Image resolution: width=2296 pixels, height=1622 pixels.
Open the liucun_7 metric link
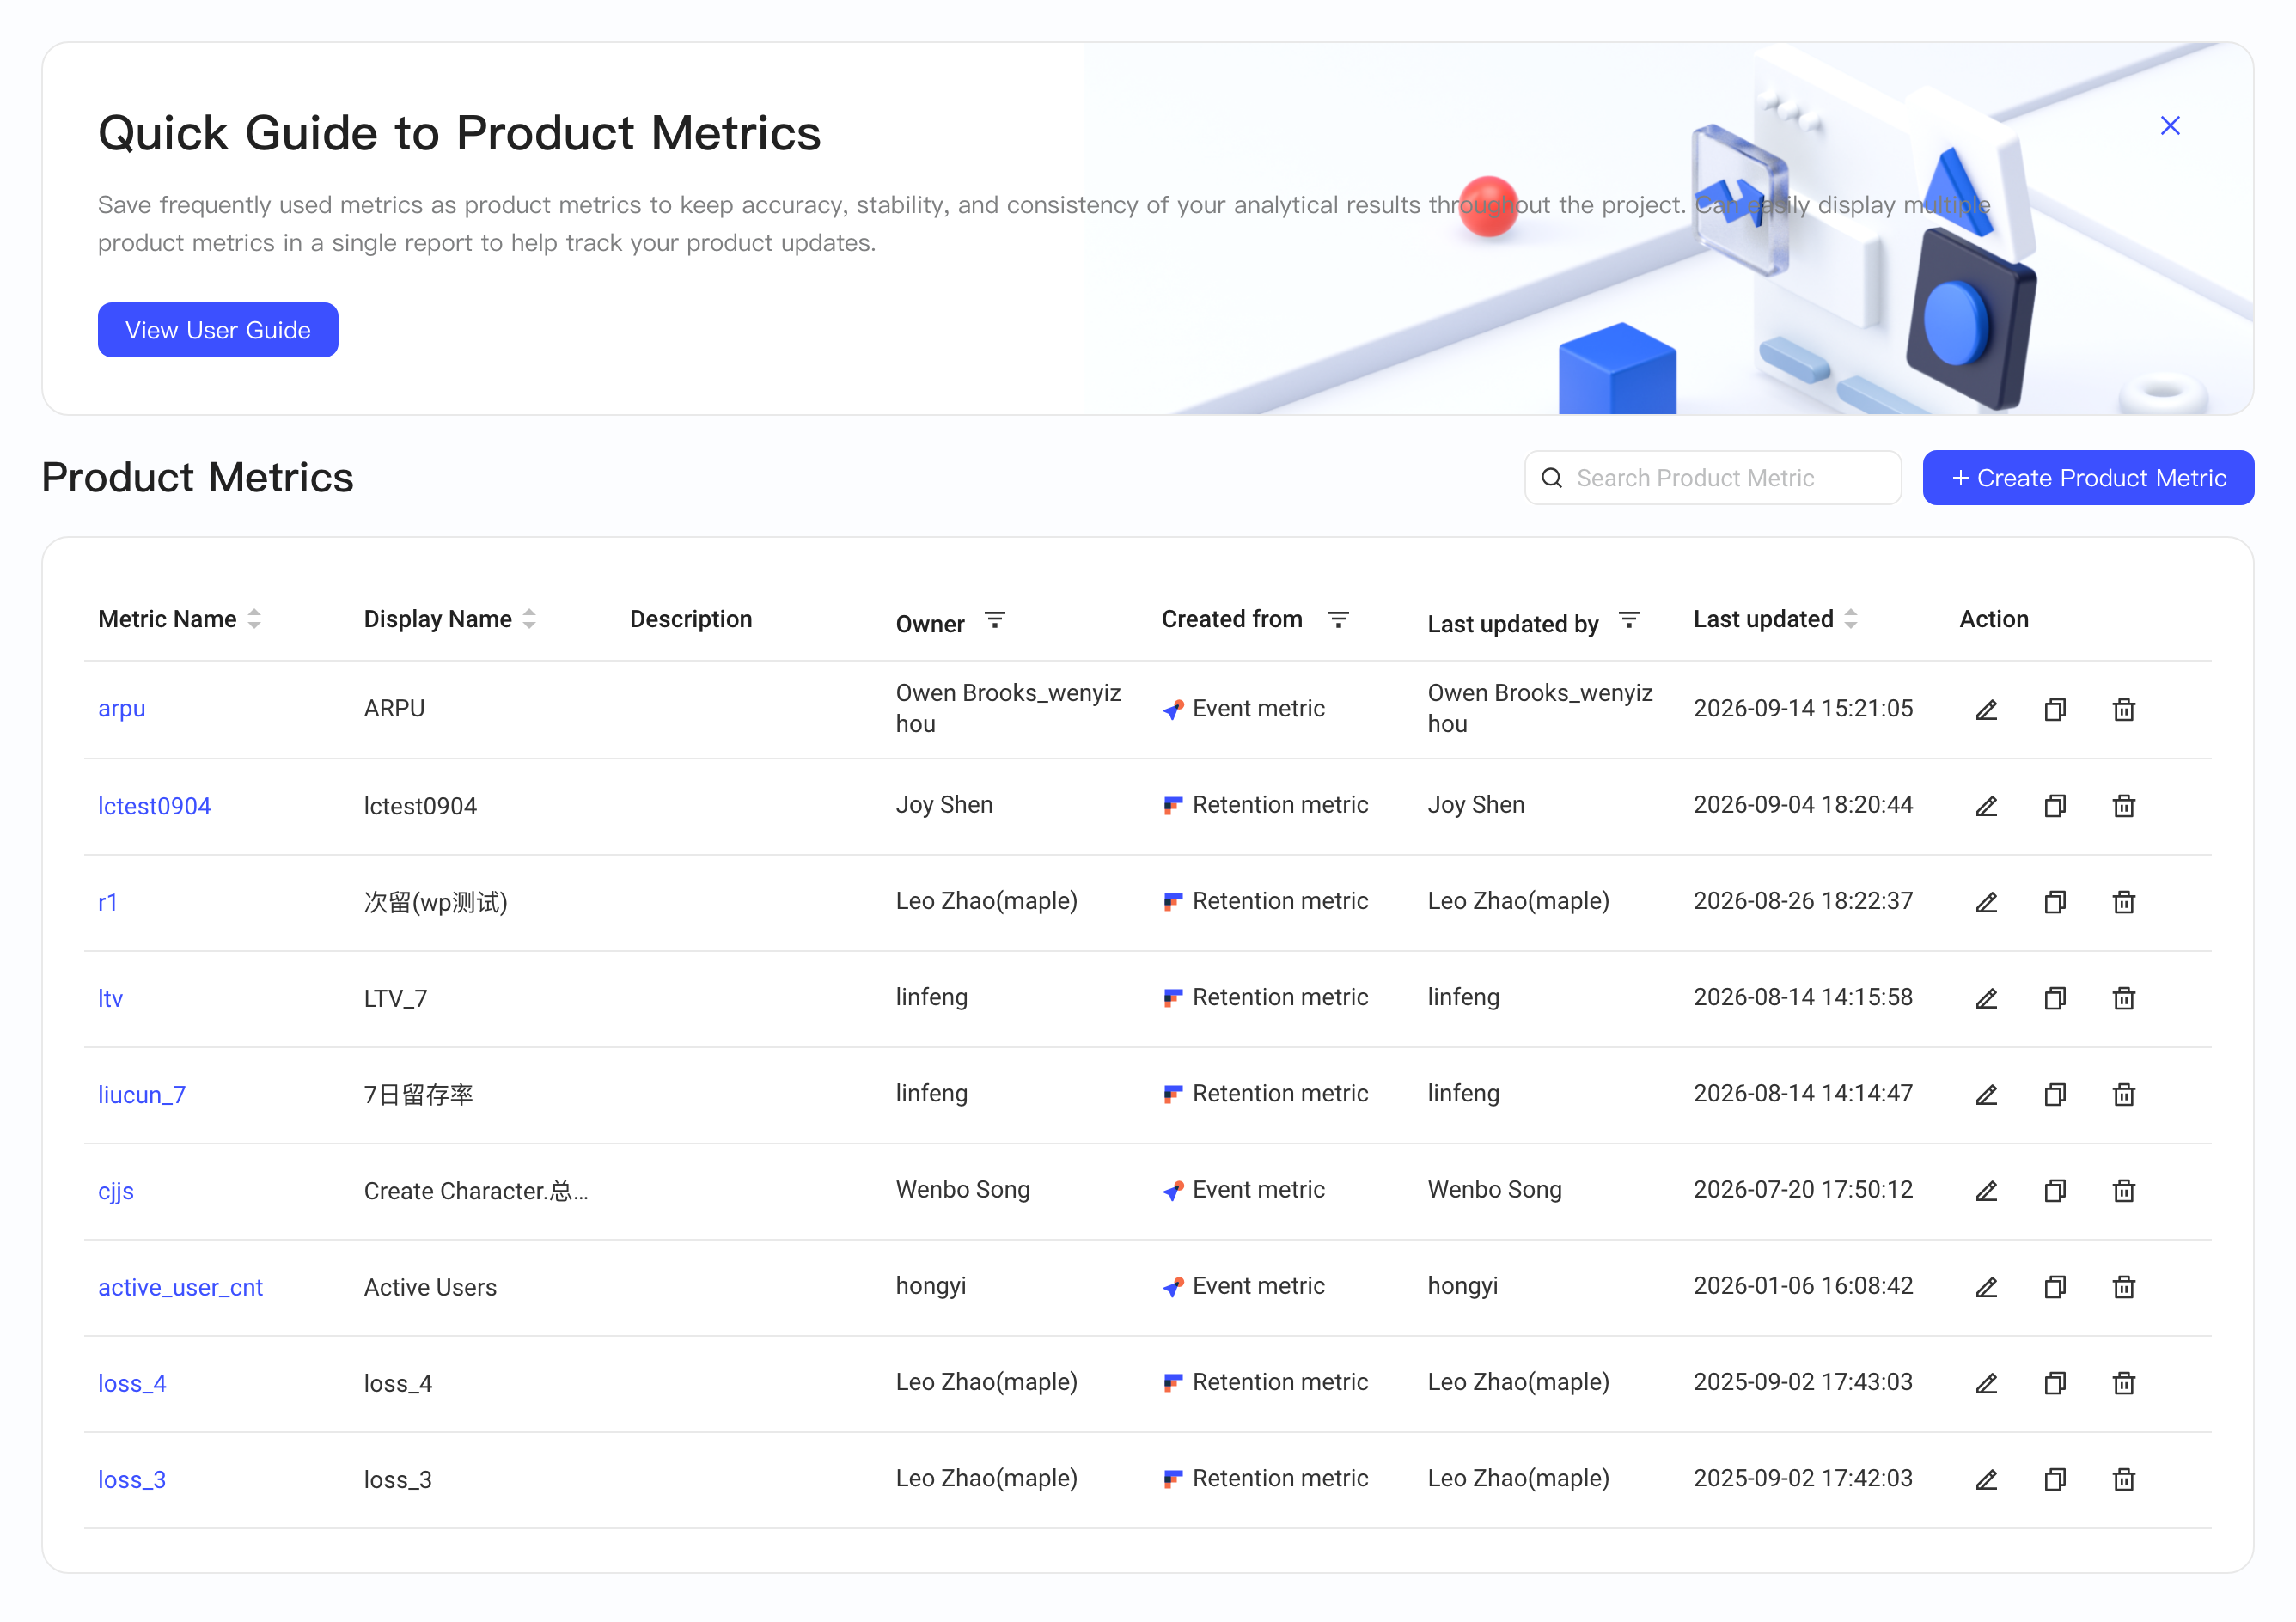(x=142, y=1095)
